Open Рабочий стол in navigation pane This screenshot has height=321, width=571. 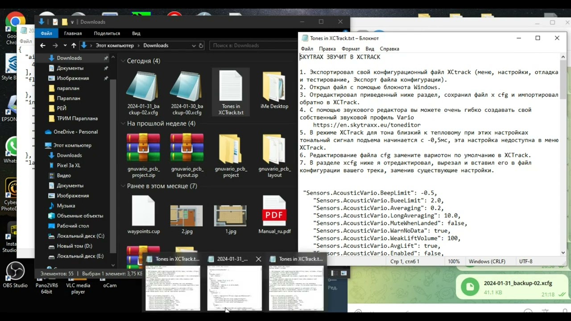(73, 226)
